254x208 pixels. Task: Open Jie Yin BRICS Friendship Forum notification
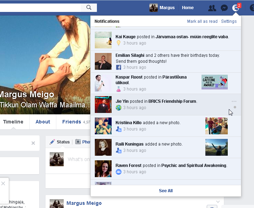[166, 105]
